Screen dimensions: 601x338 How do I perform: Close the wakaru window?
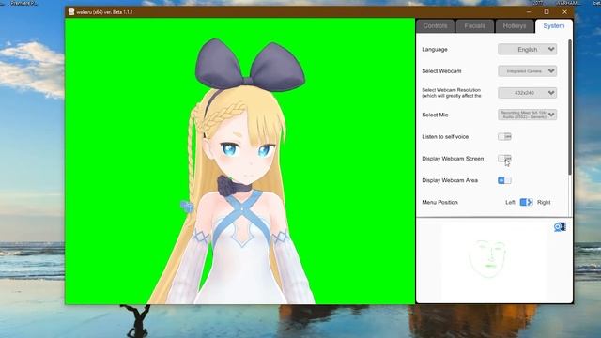(x=564, y=12)
